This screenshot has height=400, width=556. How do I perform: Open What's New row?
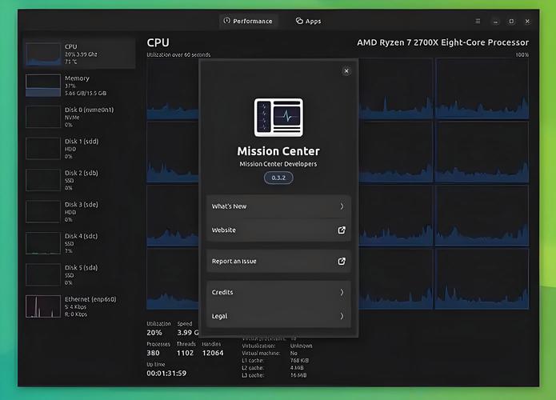tap(278, 206)
